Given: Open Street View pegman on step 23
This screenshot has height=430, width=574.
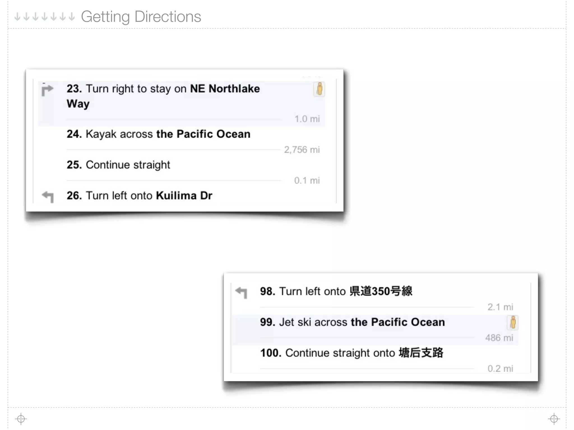Looking at the screenshot, I should pos(319,89).
